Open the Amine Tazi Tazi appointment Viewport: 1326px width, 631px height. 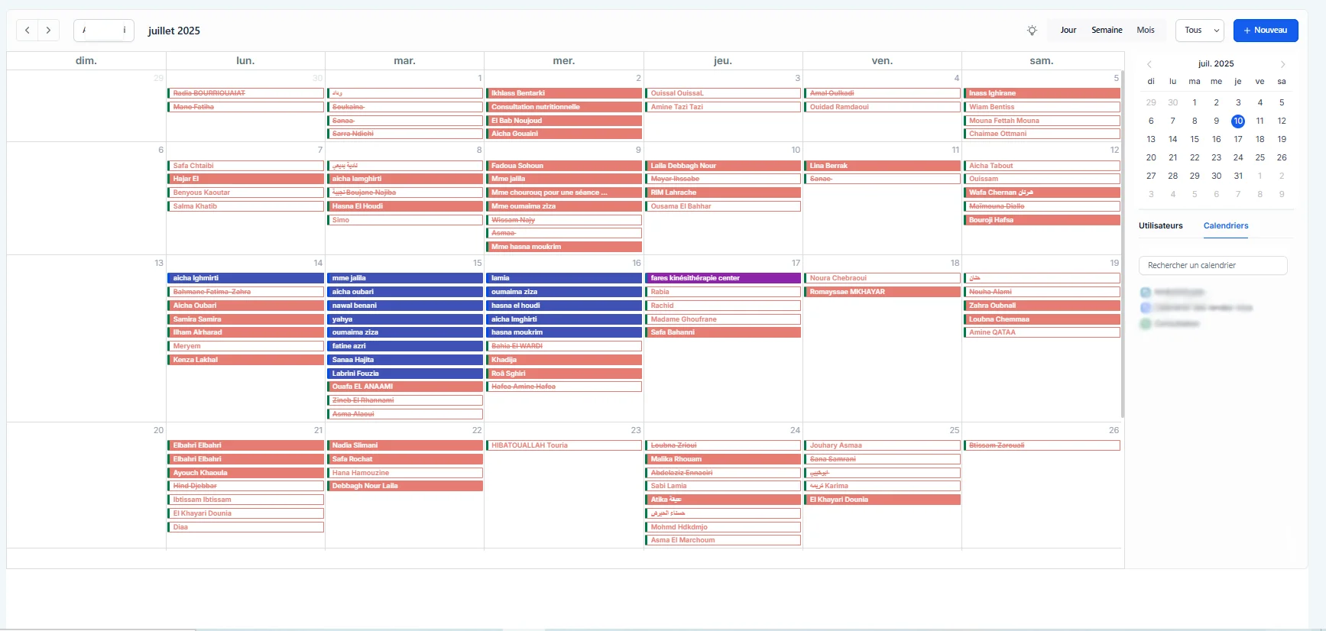(x=723, y=107)
